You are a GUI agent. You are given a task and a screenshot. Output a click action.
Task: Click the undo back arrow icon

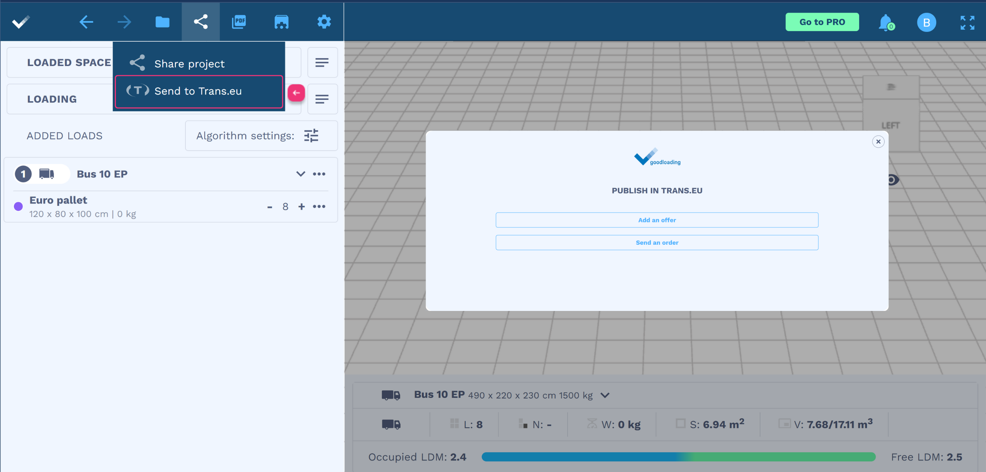pyautogui.click(x=86, y=22)
